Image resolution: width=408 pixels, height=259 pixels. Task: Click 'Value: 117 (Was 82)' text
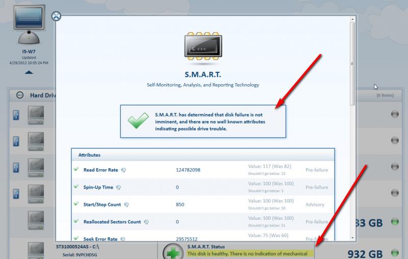pos(270,166)
